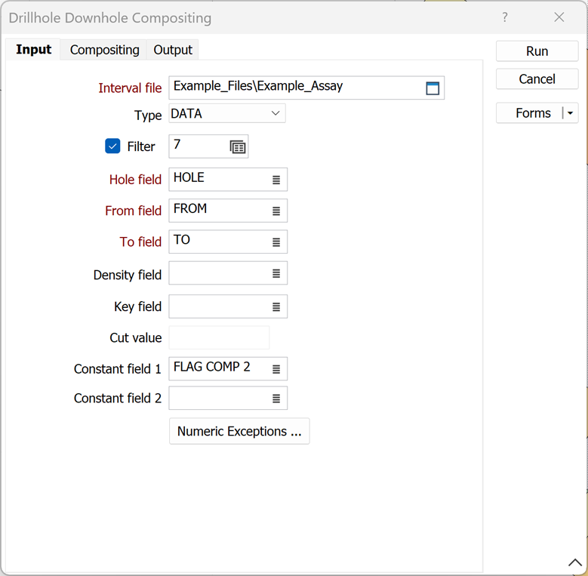Switch to the Compositing tab

click(104, 50)
